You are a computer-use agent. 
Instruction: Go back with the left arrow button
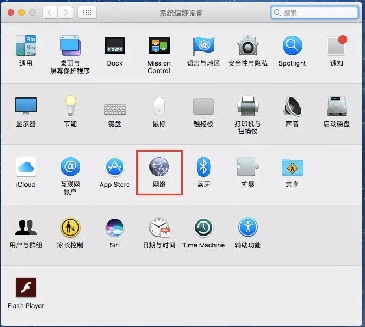click(x=50, y=12)
